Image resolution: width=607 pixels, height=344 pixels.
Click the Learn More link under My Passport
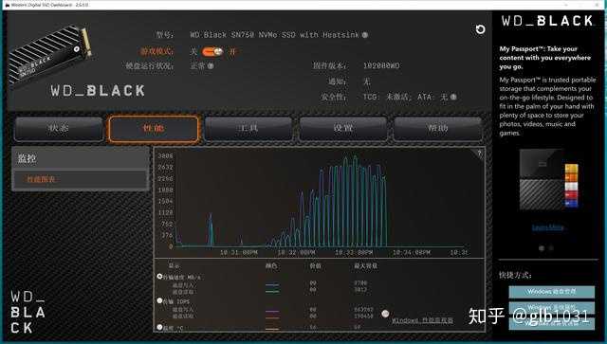tap(547, 227)
